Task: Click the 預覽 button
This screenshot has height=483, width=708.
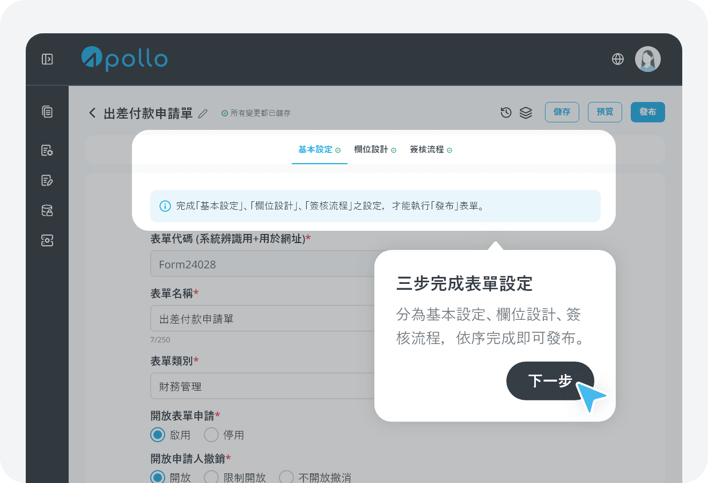Action: click(x=605, y=112)
